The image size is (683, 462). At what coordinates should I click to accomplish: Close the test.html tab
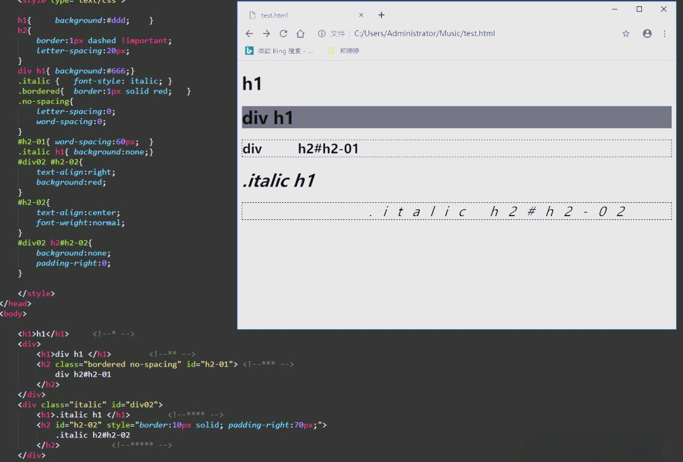coord(361,15)
